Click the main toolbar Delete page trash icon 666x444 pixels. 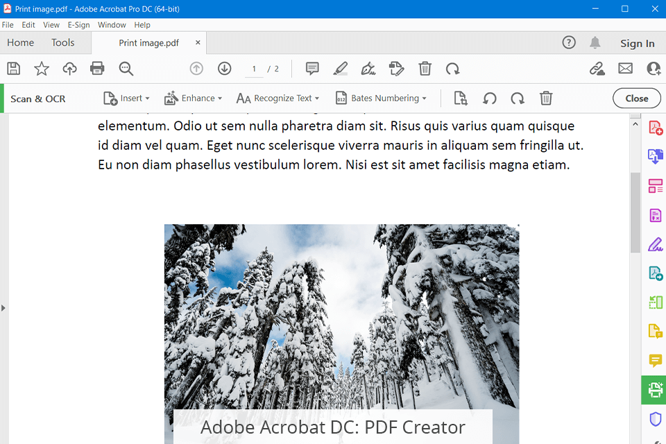click(425, 69)
